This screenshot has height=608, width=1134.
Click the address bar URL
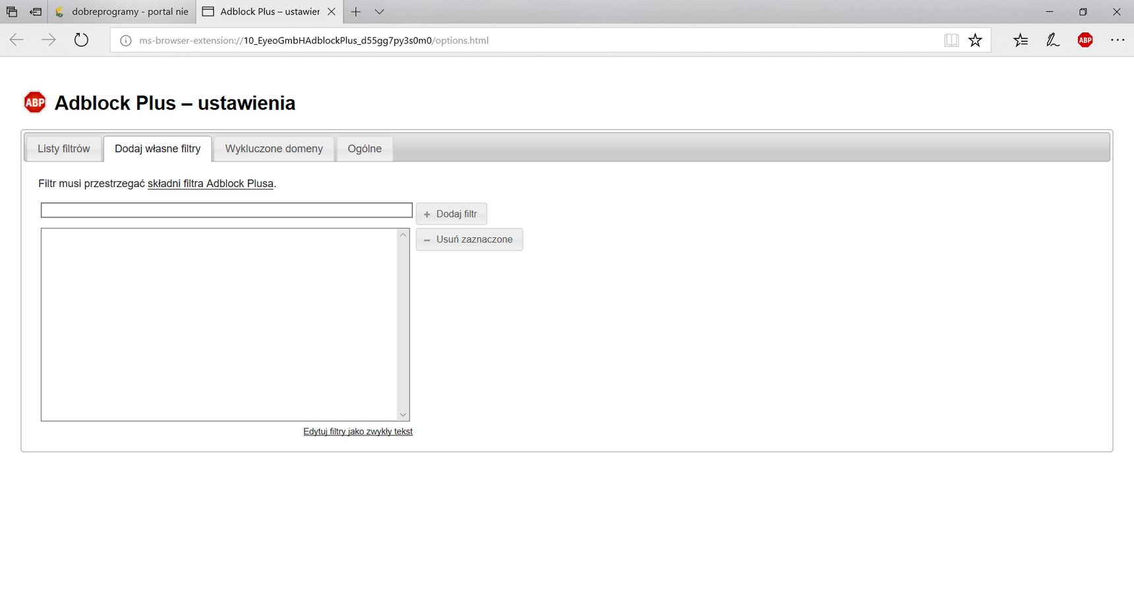click(x=314, y=40)
